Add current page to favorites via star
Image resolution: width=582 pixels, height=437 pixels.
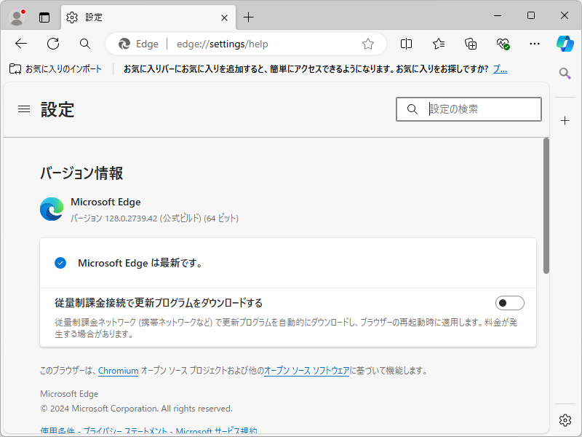(x=368, y=44)
